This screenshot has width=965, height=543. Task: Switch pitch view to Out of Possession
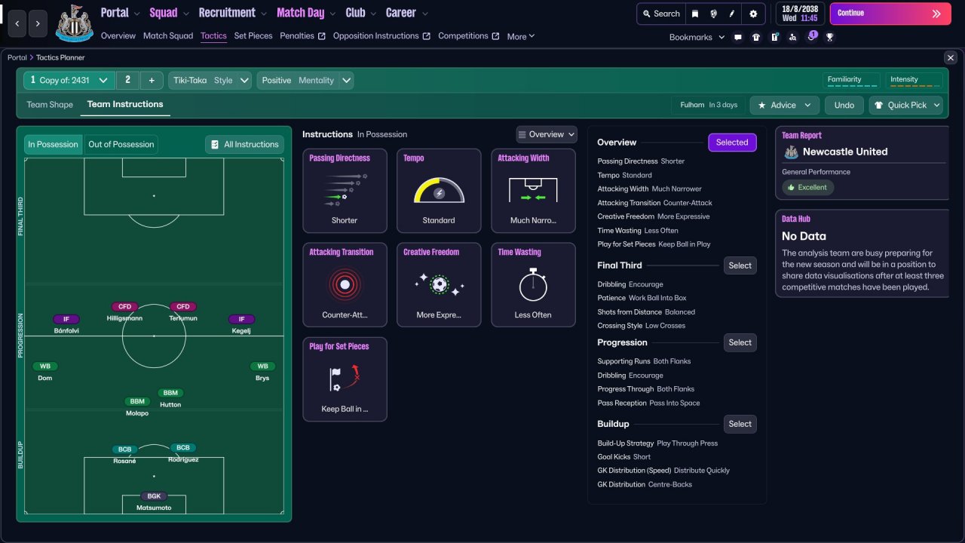121,145
